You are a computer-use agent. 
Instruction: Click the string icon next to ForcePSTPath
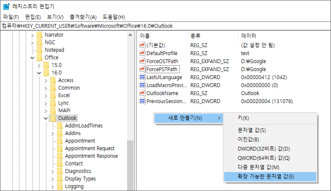pos(142,69)
